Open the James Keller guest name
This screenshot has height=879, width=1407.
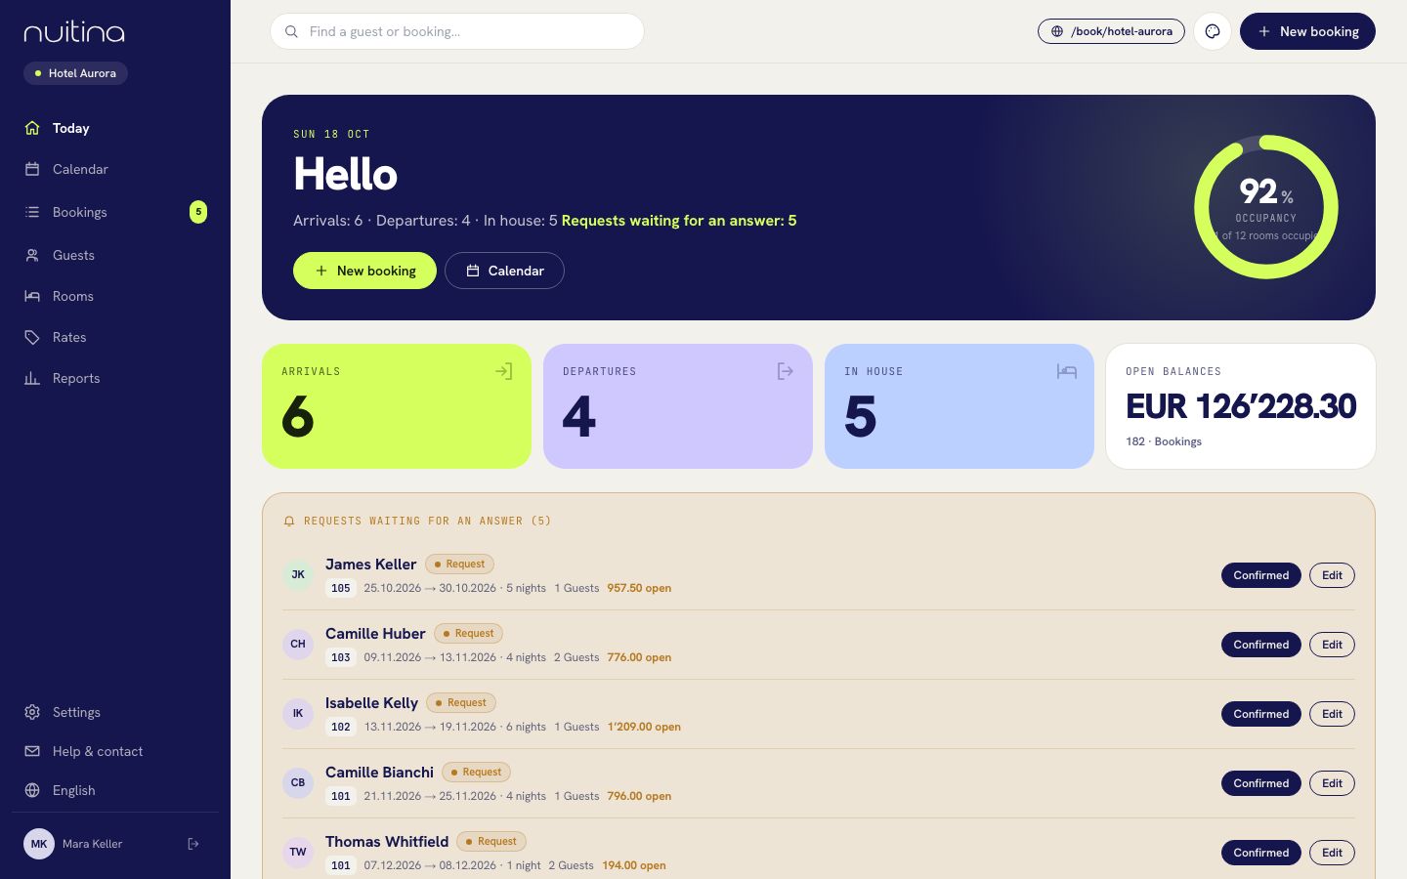[x=370, y=565]
